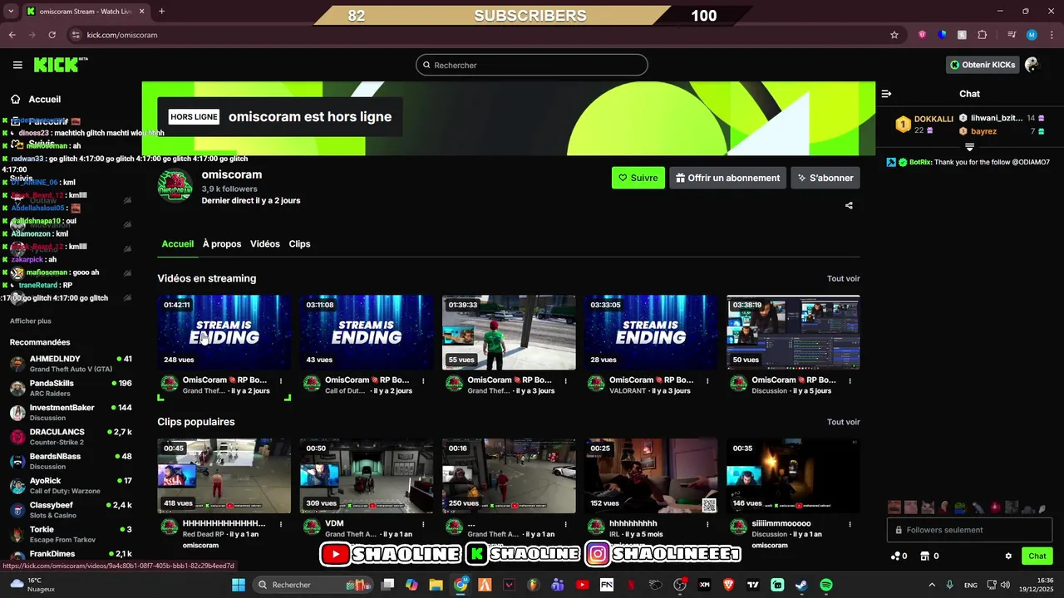
Task: Select the Accueil channel tab
Action: 178,243
